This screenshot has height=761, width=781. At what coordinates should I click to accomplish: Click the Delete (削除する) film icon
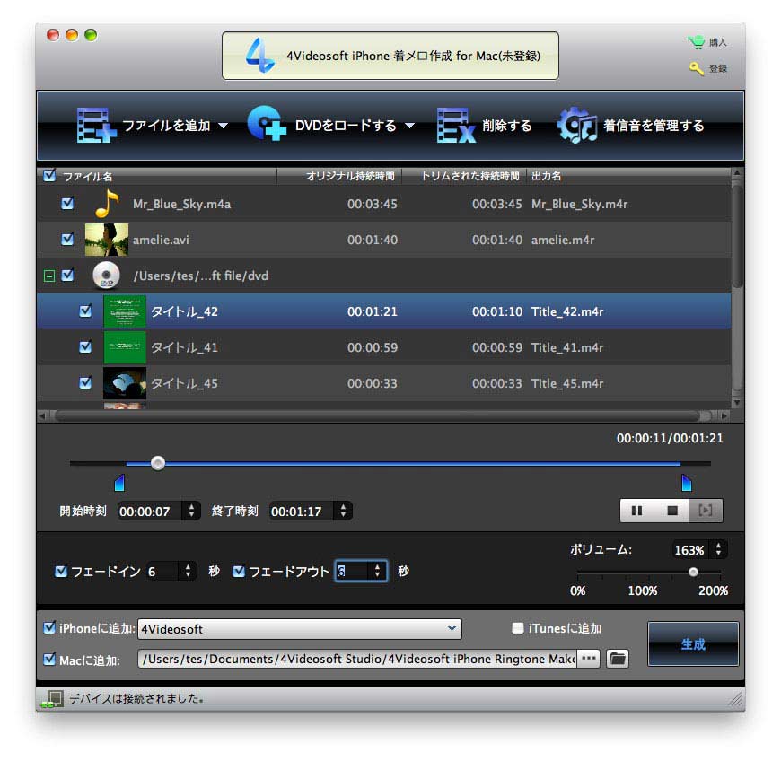click(x=455, y=126)
